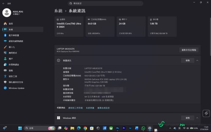Open Microsoft Store from taskbar
The image size is (211, 132).
(92, 128)
